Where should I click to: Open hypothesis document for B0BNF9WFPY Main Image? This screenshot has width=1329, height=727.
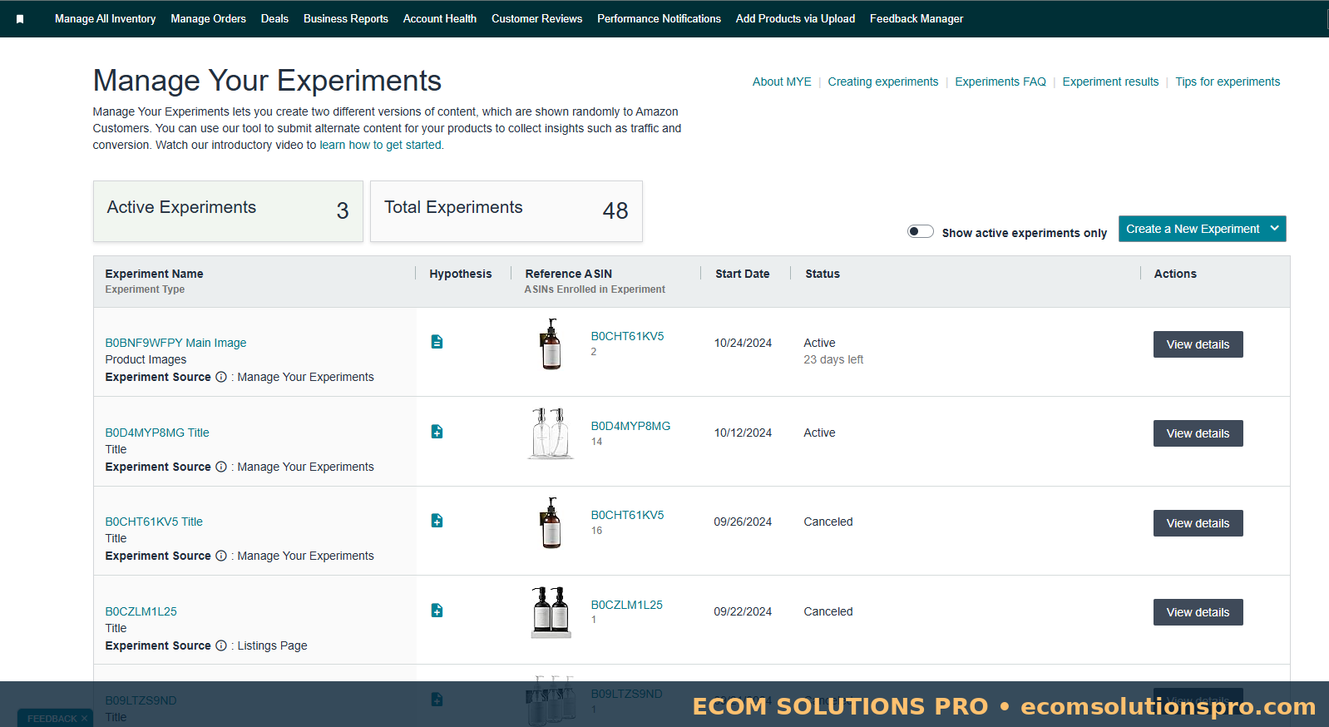[x=437, y=342]
